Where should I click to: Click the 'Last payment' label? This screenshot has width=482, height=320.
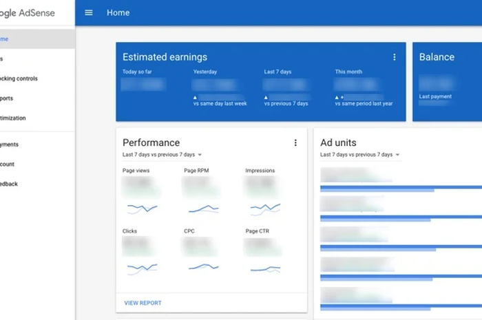[x=435, y=96]
